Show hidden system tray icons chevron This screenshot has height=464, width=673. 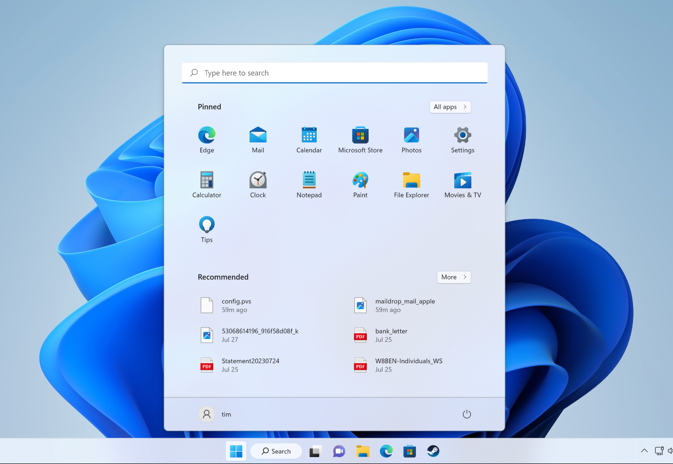click(x=644, y=451)
